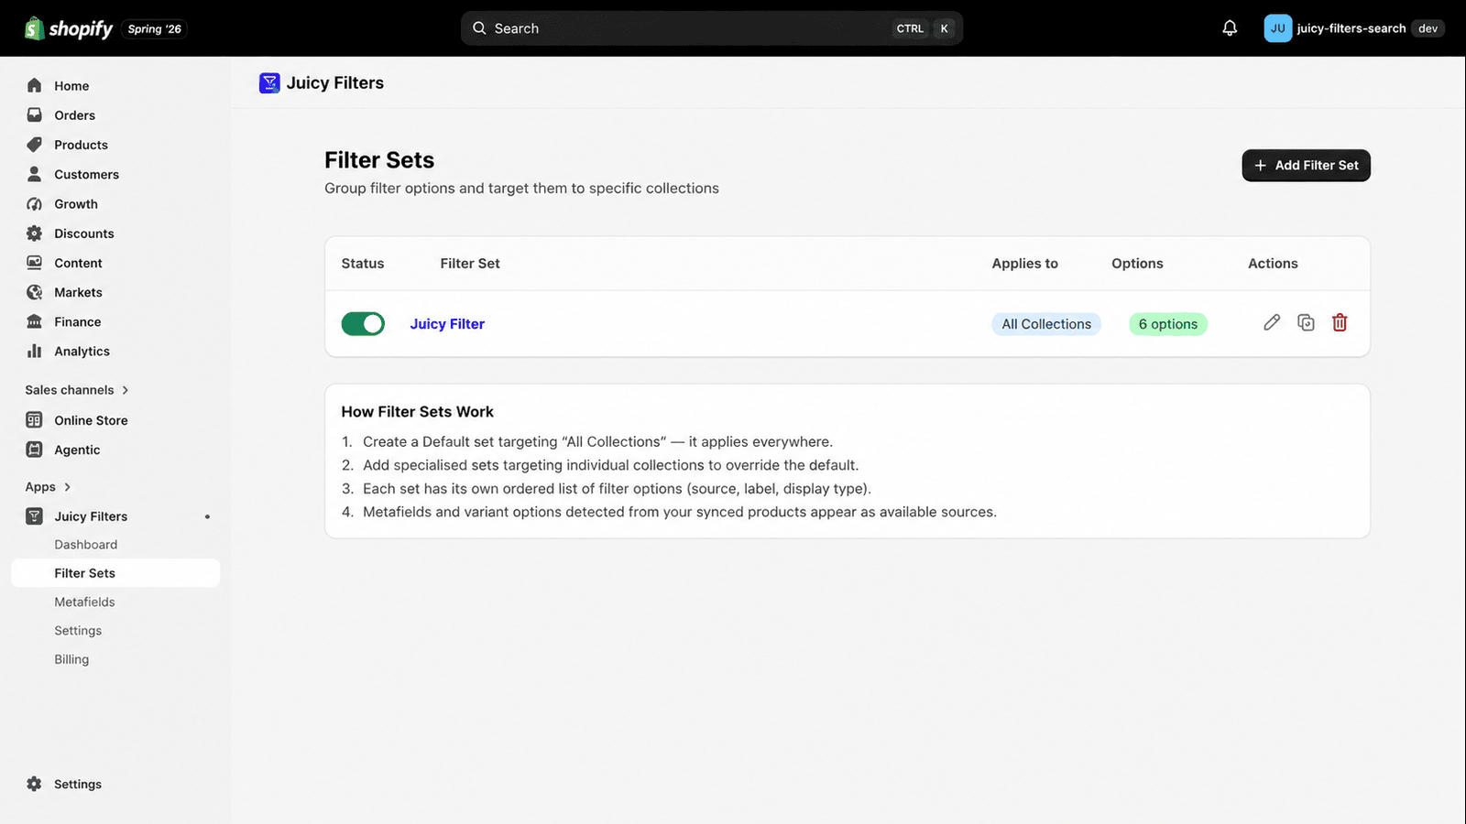The height and width of the screenshot is (824, 1466).
Task: Click the Home house icon in sidebar
Action: tap(35, 85)
